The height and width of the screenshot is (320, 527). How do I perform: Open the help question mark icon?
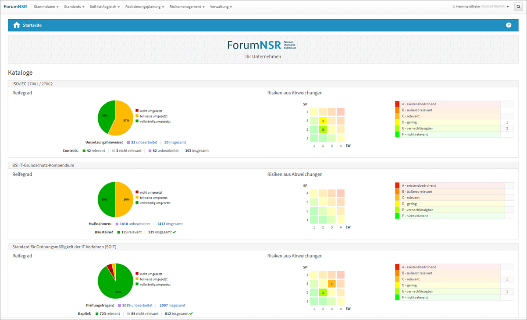[x=509, y=25]
